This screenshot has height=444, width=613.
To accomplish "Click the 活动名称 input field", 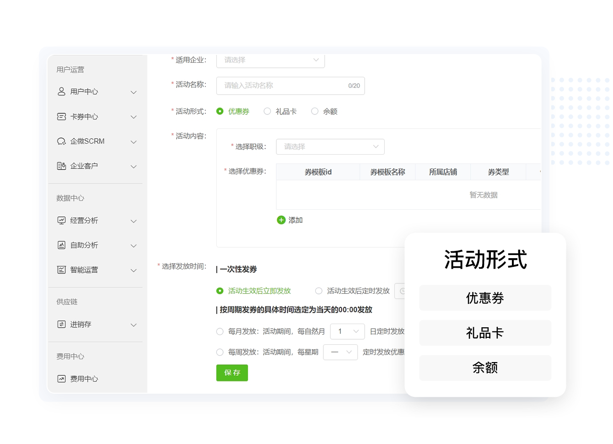I will [x=284, y=86].
